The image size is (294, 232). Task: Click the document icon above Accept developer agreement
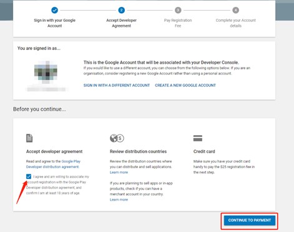pyautogui.click(x=29, y=138)
